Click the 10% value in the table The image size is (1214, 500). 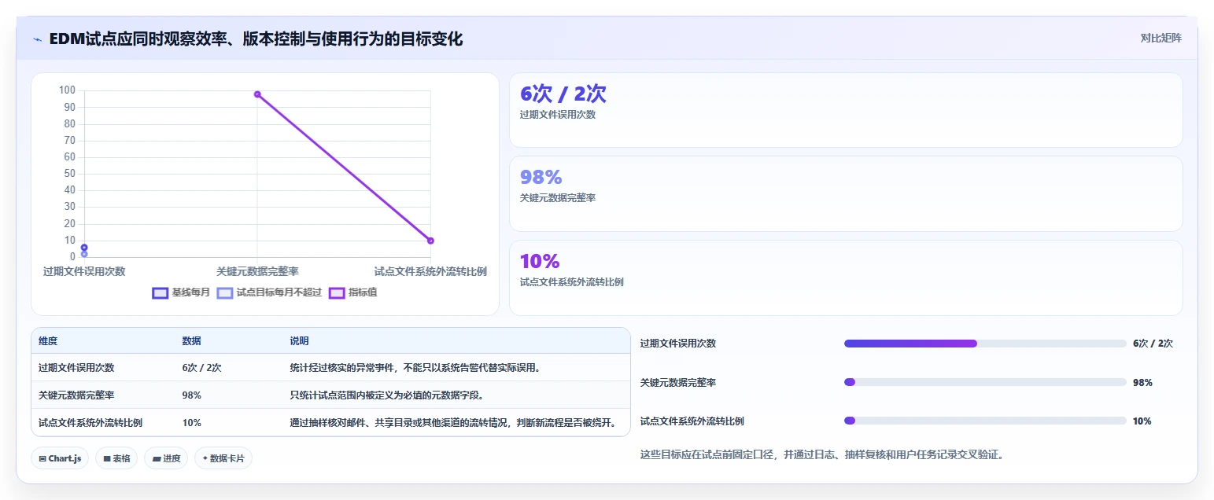[191, 422]
